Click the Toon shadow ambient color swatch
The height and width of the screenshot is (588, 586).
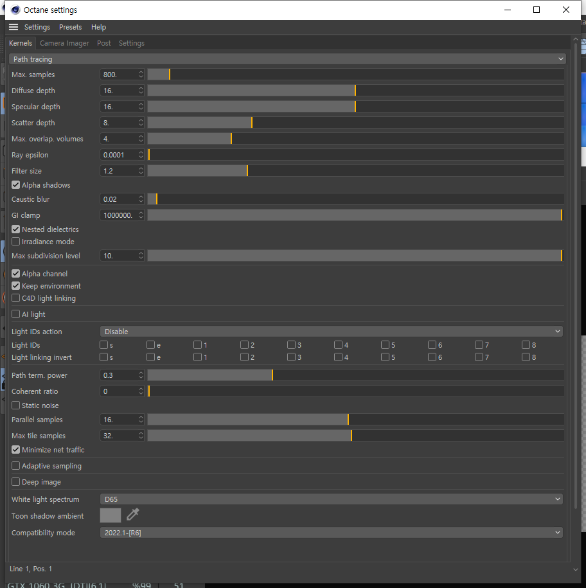click(x=111, y=515)
